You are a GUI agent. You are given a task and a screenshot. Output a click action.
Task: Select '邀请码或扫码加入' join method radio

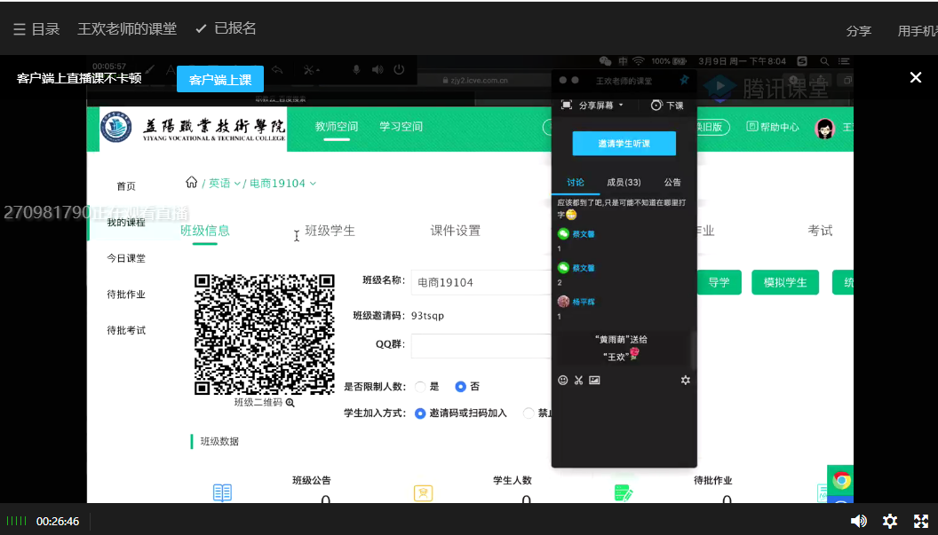click(x=421, y=413)
